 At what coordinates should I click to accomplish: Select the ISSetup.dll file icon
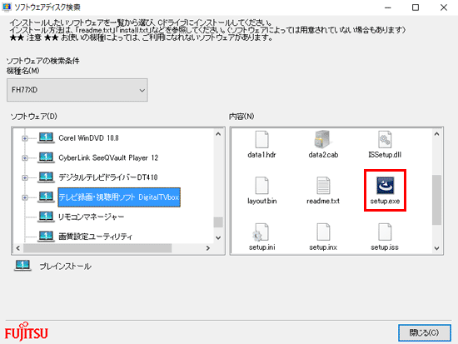(385, 139)
